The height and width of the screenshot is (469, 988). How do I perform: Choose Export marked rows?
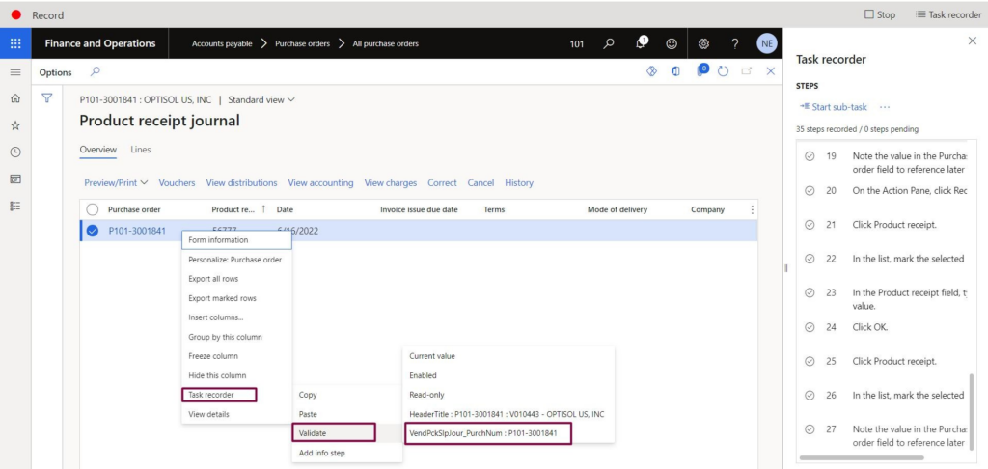[237, 298]
